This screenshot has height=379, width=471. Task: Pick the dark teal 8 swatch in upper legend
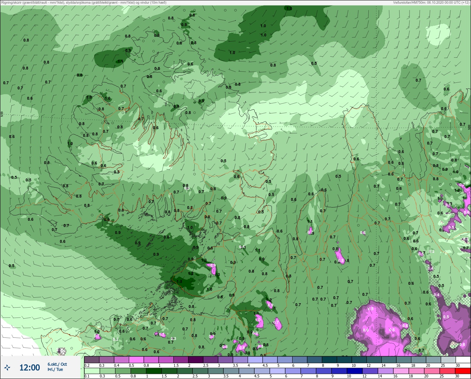[x=329, y=359]
